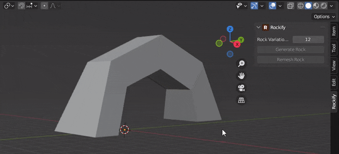Open the Edit sidebar tab
339x154 pixels.
tap(334, 82)
